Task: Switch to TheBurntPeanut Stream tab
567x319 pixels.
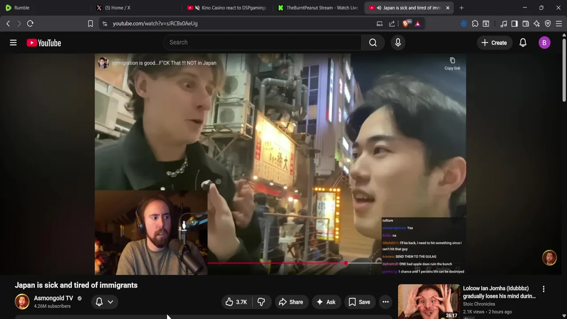Action: click(318, 8)
